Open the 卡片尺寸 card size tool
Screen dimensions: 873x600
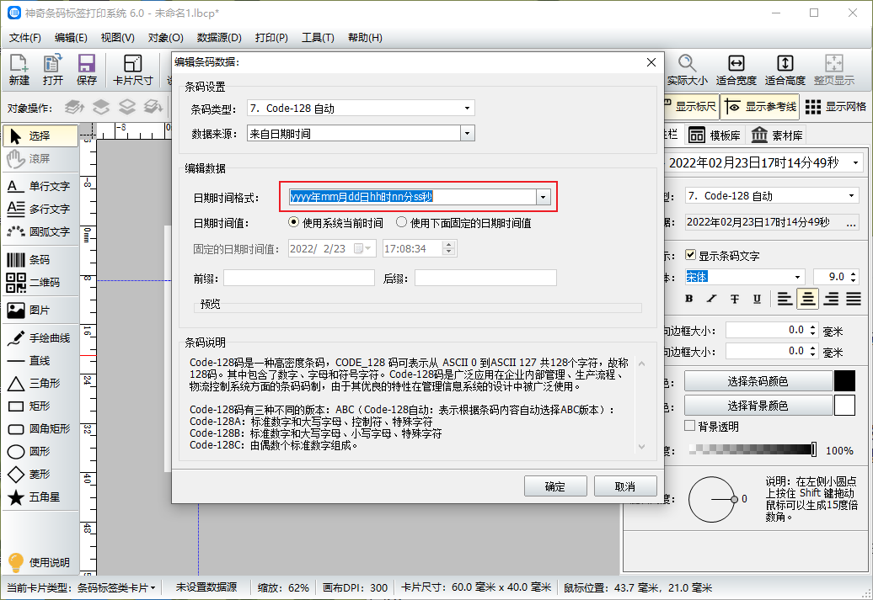coord(132,69)
